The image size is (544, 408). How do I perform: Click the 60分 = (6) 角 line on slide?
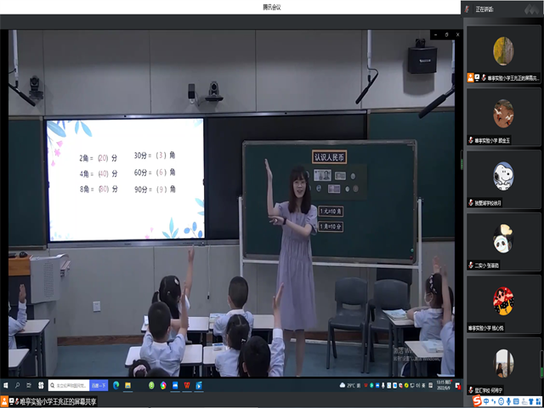pos(155,173)
